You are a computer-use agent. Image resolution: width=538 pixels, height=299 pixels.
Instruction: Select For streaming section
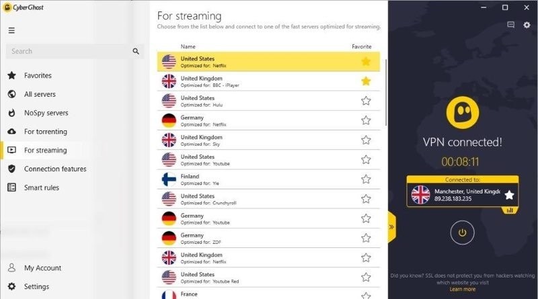(x=45, y=151)
